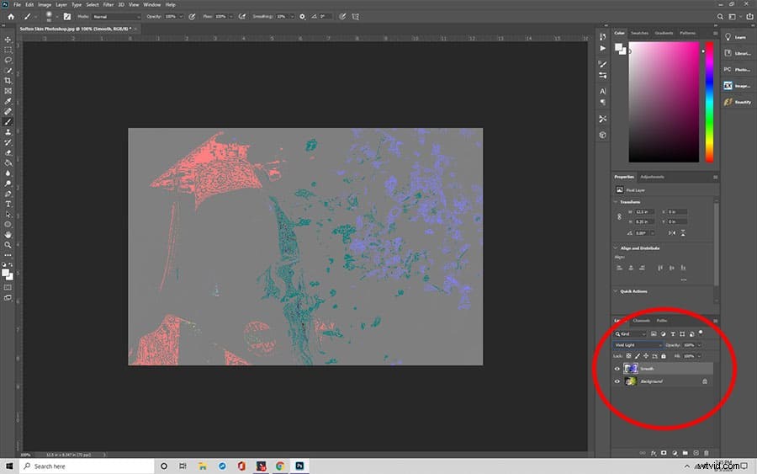
Task: Select the Frame tool
Action: tap(8, 91)
